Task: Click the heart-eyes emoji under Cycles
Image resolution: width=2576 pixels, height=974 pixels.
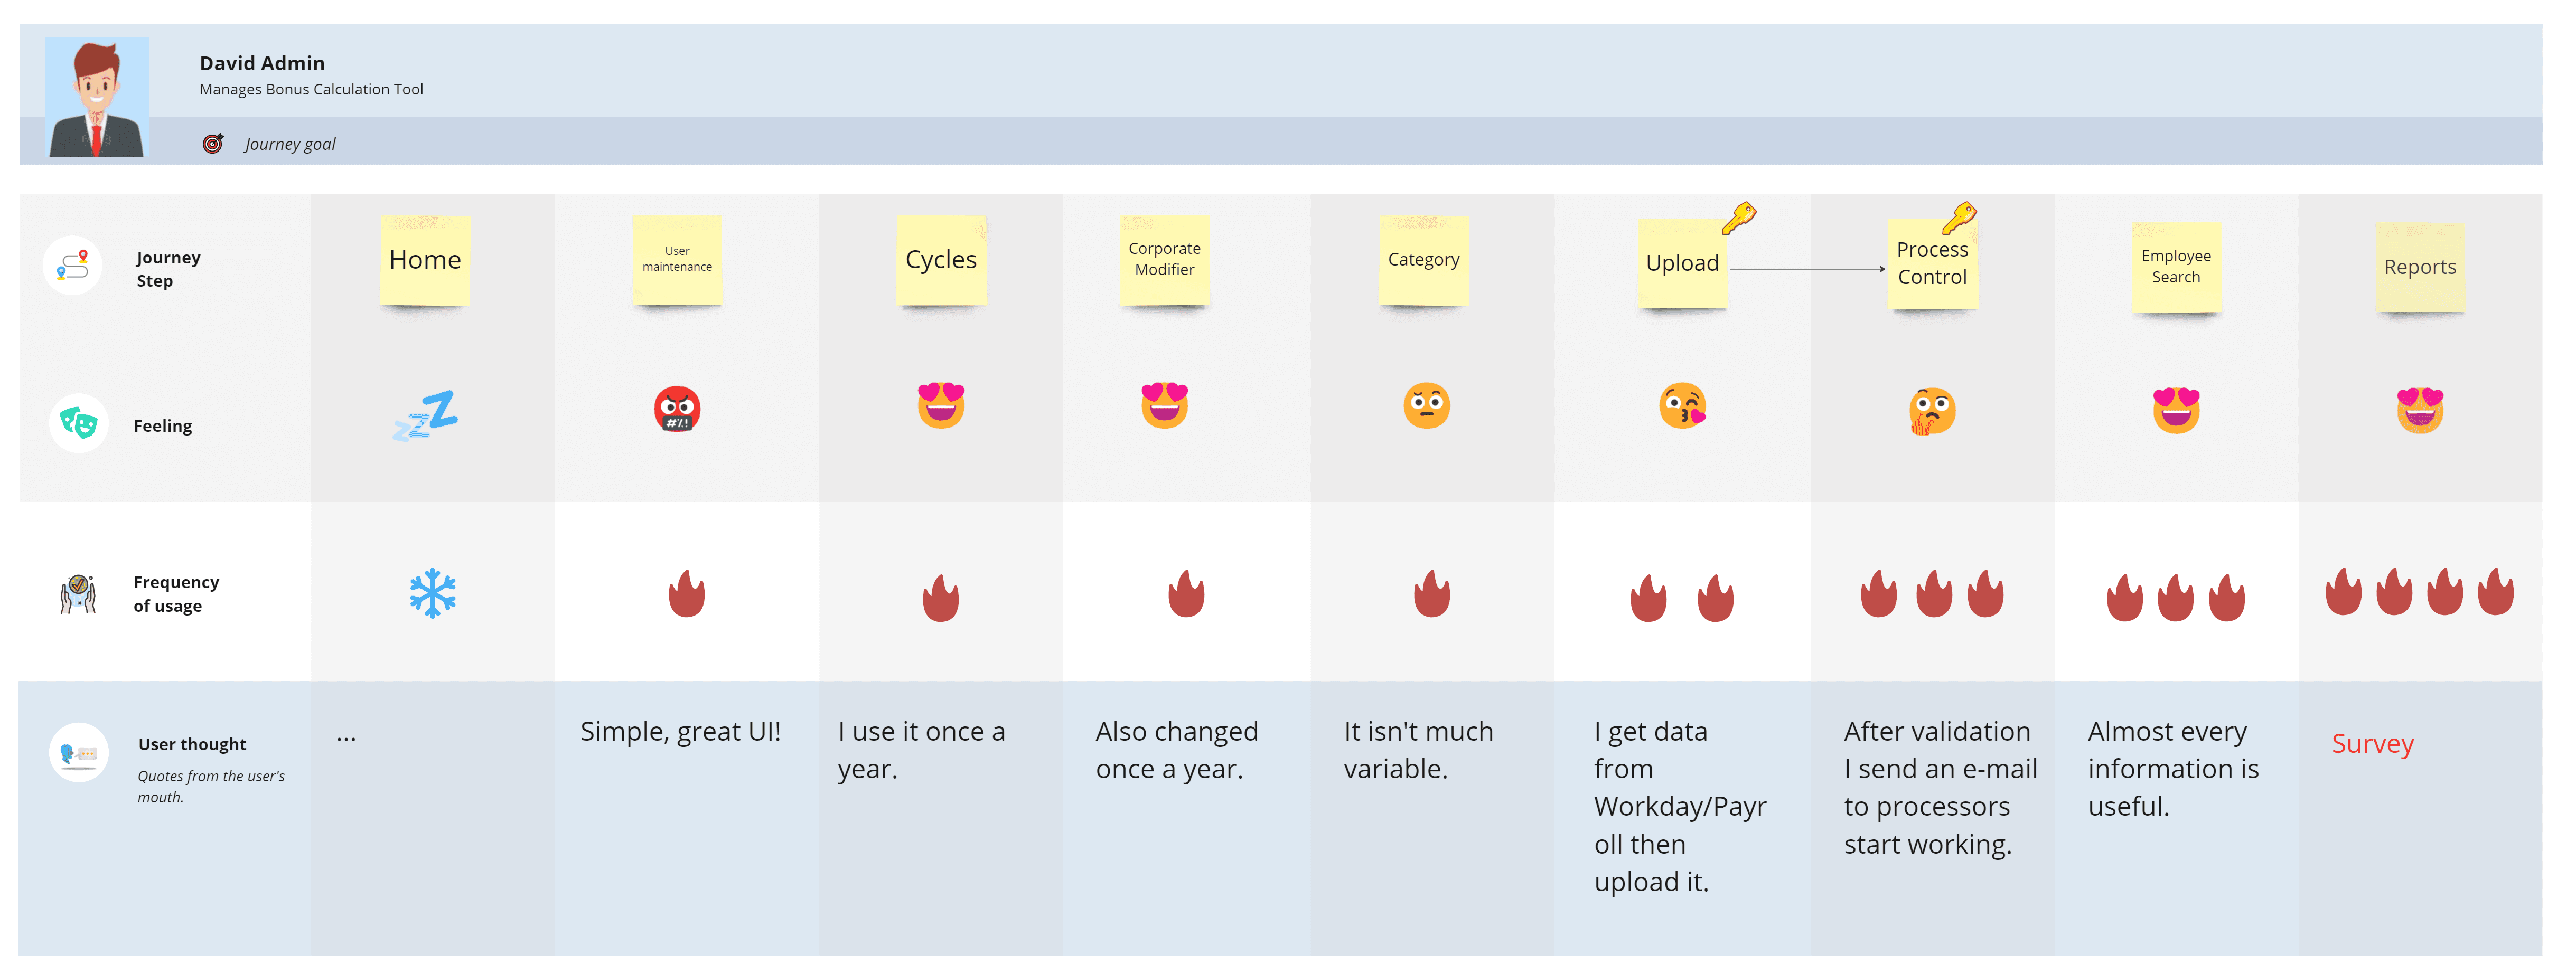Action: click(941, 405)
